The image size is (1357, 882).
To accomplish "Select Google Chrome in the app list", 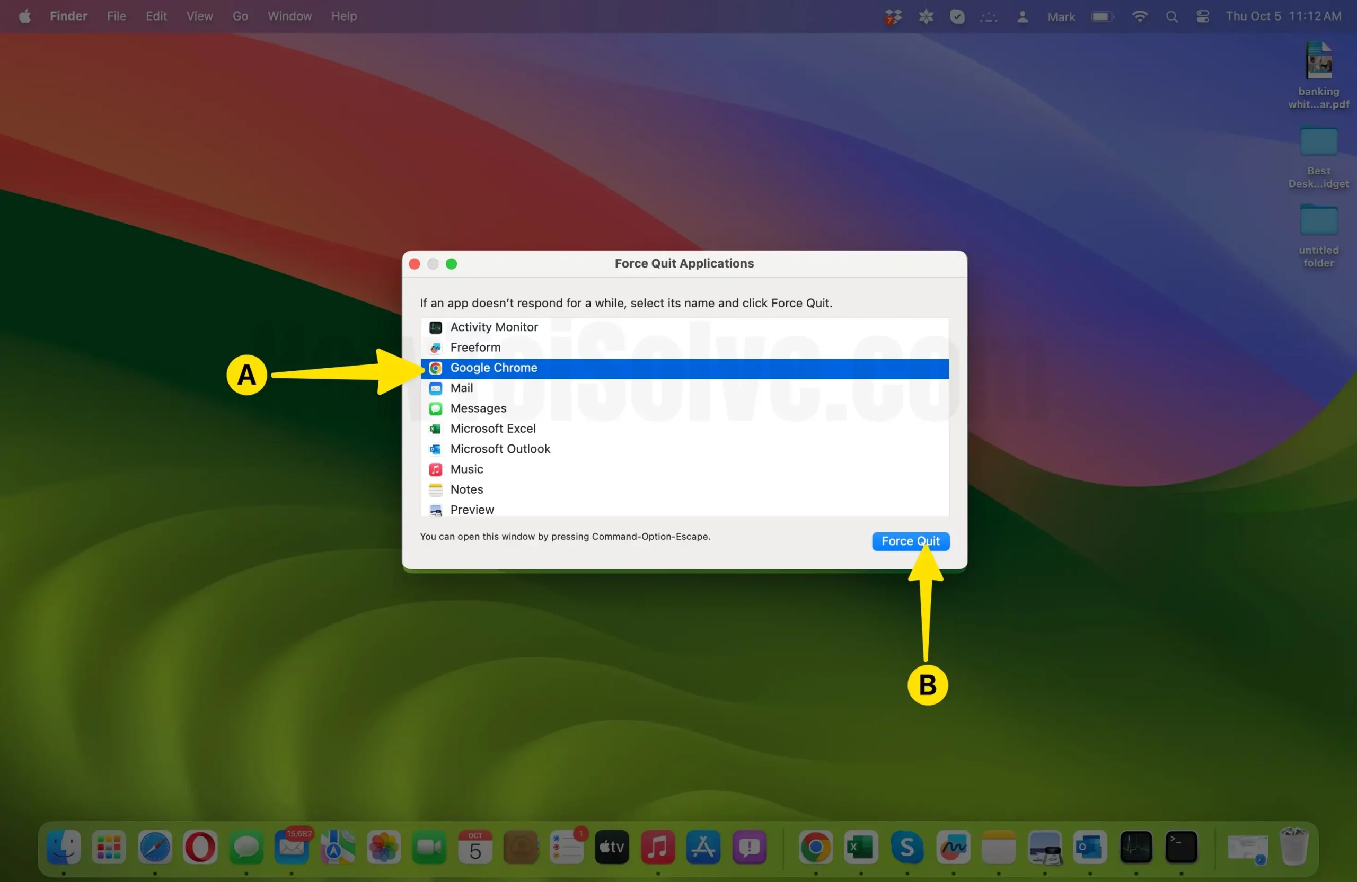I will click(x=684, y=368).
